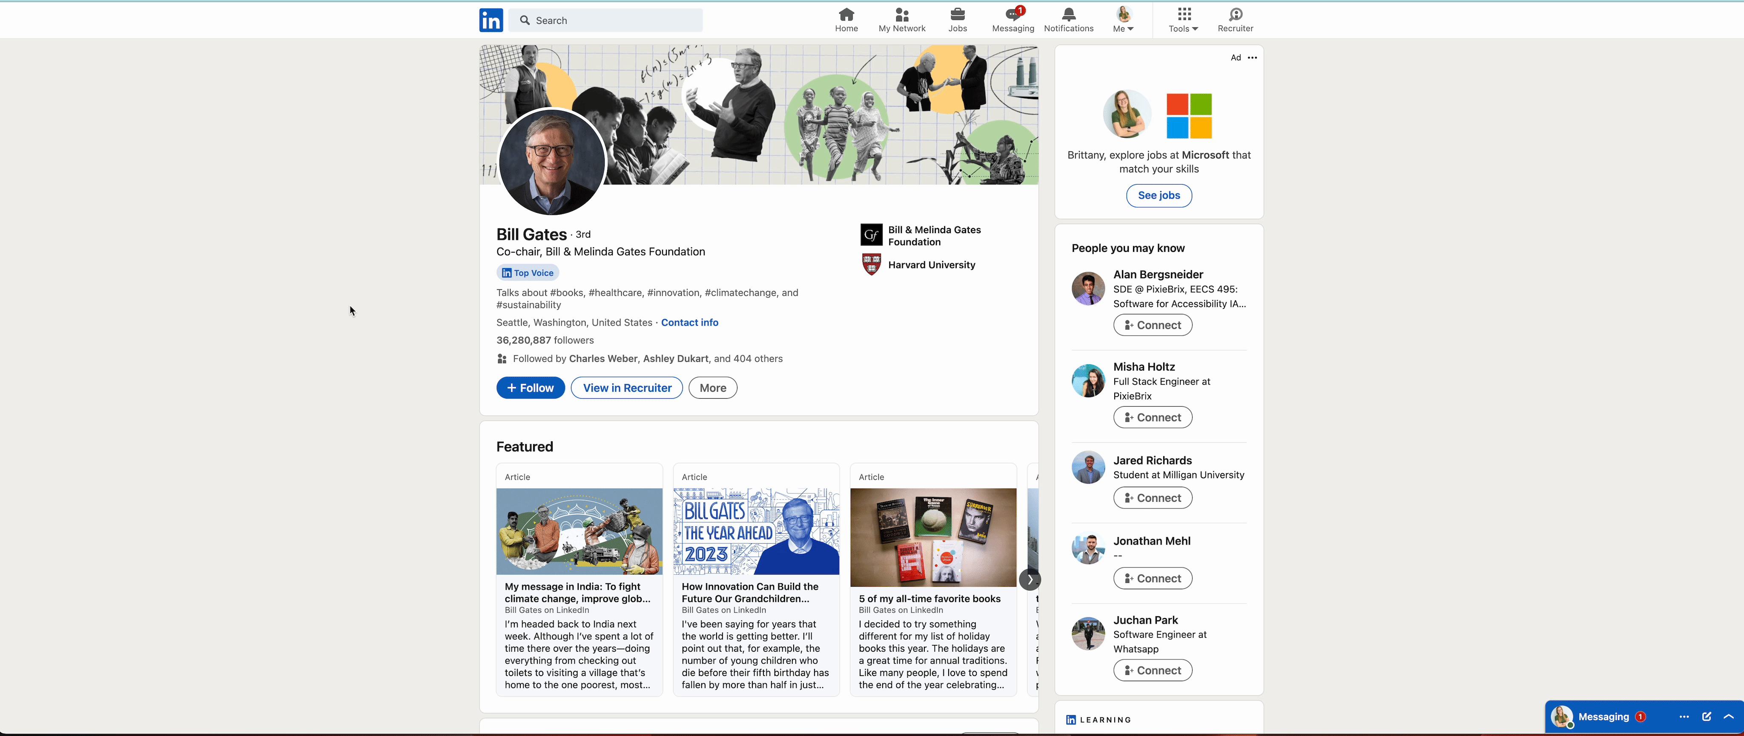Open Misha Holtz's profile photo
The width and height of the screenshot is (1744, 736).
1088,381
